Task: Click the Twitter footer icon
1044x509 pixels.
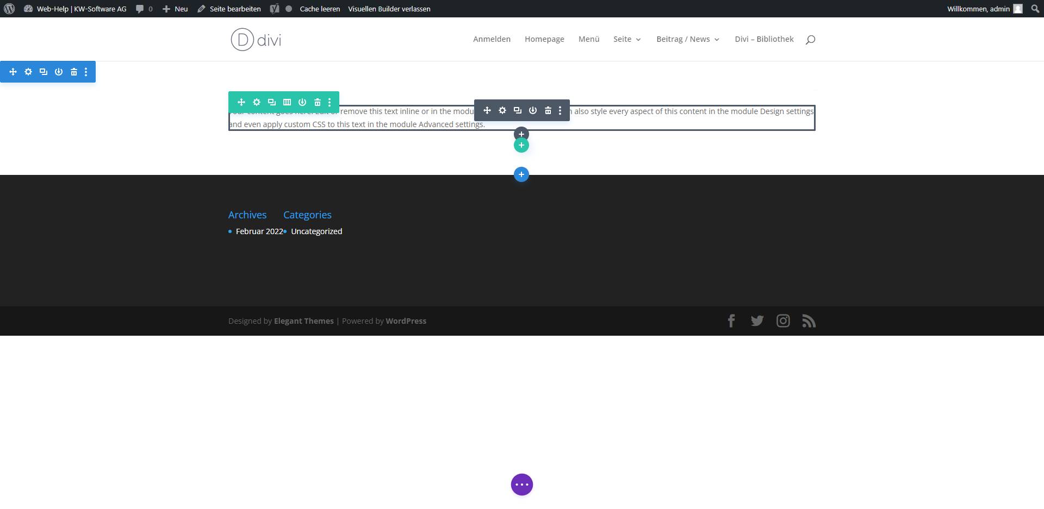Action: (x=757, y=321)
